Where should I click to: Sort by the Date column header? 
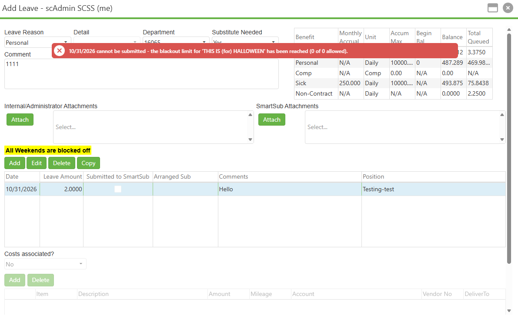pos(22,176)
